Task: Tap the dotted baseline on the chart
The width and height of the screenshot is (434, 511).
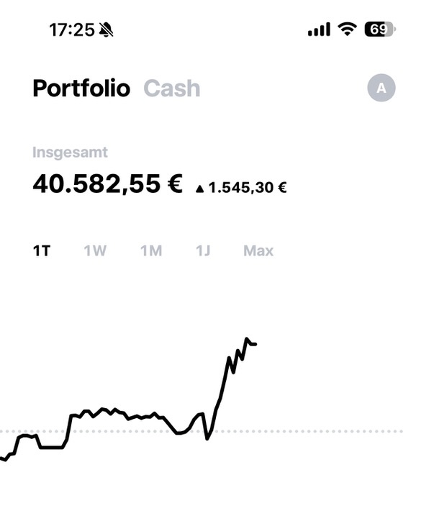Action: pyautogui.click(x=324, y=431)
